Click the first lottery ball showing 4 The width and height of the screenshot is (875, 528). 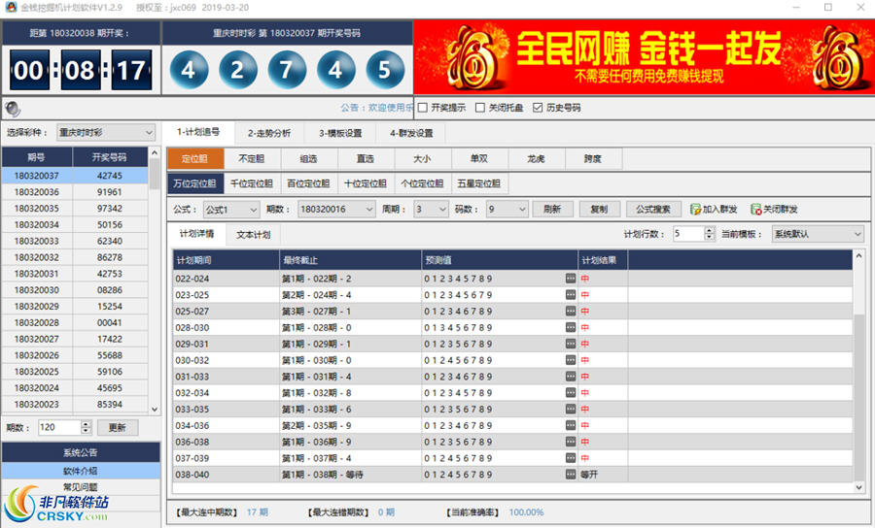(189, 70)
